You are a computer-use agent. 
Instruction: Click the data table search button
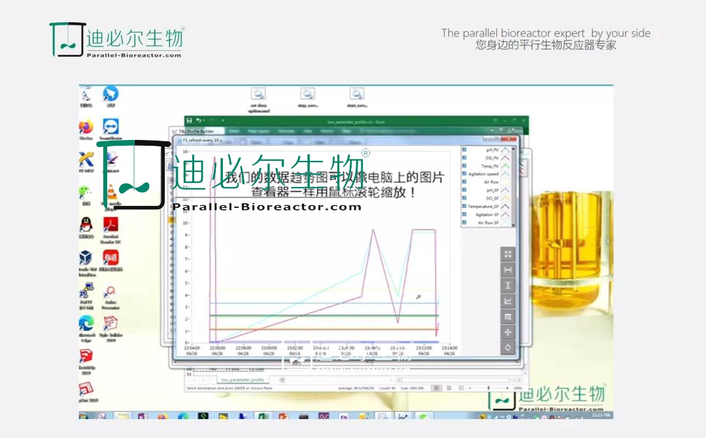point(508,316)
